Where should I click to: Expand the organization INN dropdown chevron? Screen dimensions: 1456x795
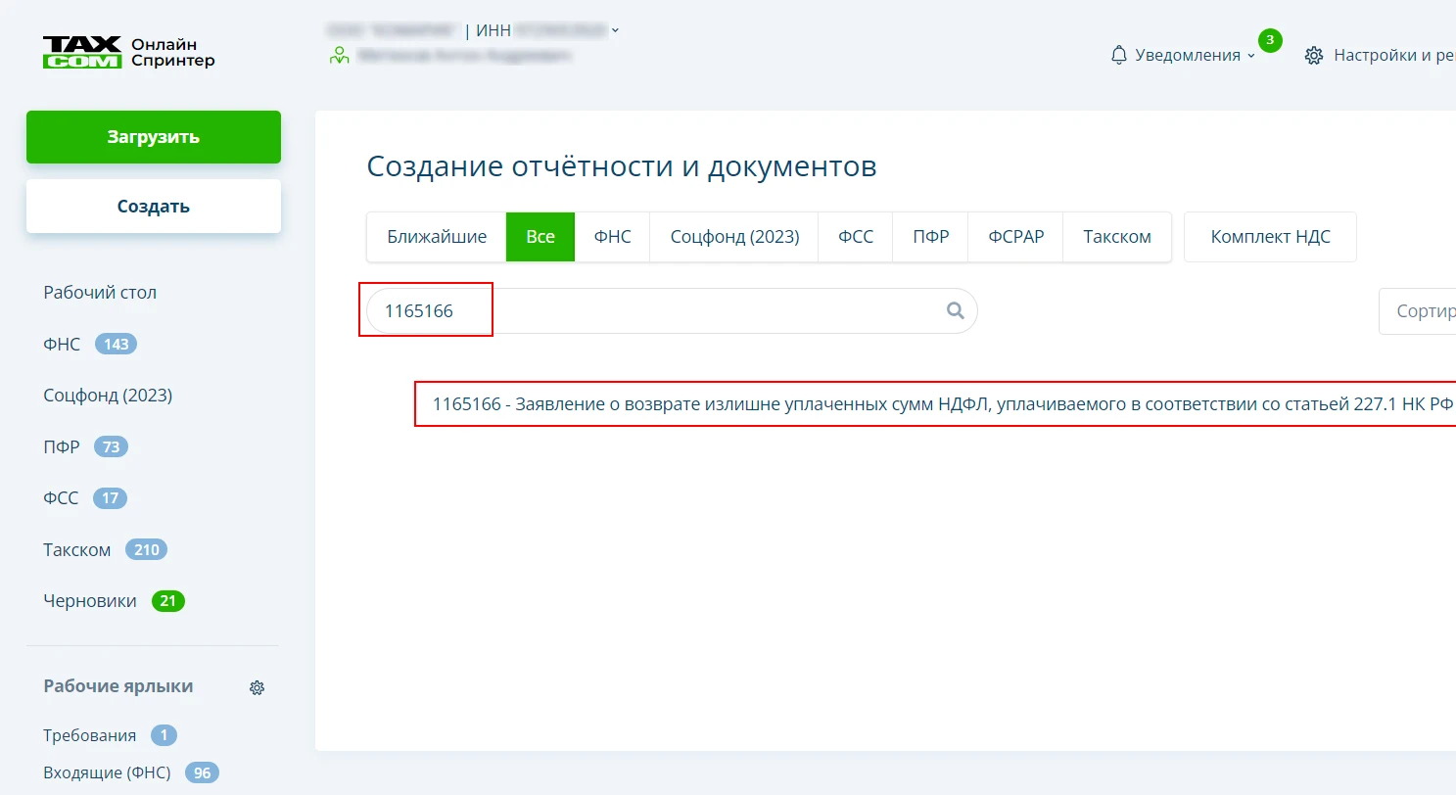pos(615,30)
